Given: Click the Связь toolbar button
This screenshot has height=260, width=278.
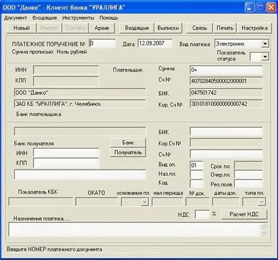Looking at the screenshot, I should coord(199,28).
